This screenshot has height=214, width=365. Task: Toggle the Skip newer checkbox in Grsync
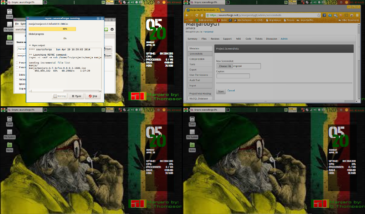pos(17,89)
